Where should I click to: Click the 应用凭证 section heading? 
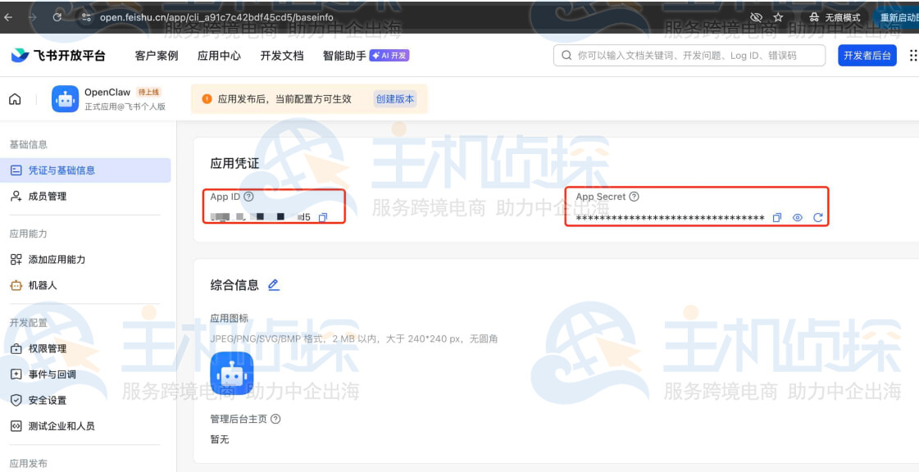click(x=234, y=164)
